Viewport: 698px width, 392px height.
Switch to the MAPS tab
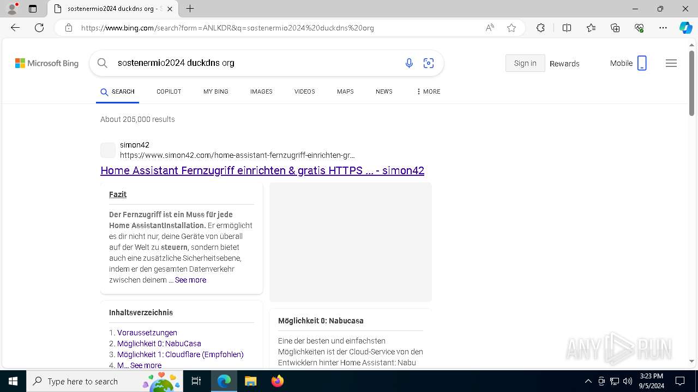coord(345,91)
